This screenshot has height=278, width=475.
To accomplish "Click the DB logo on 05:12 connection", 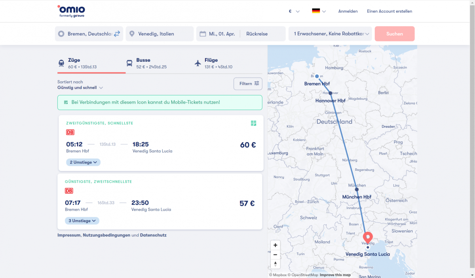I will click(70, 132).
